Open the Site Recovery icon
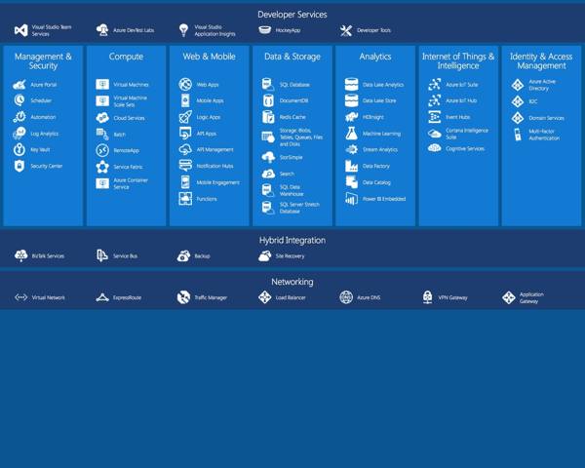 pos(264,256)
